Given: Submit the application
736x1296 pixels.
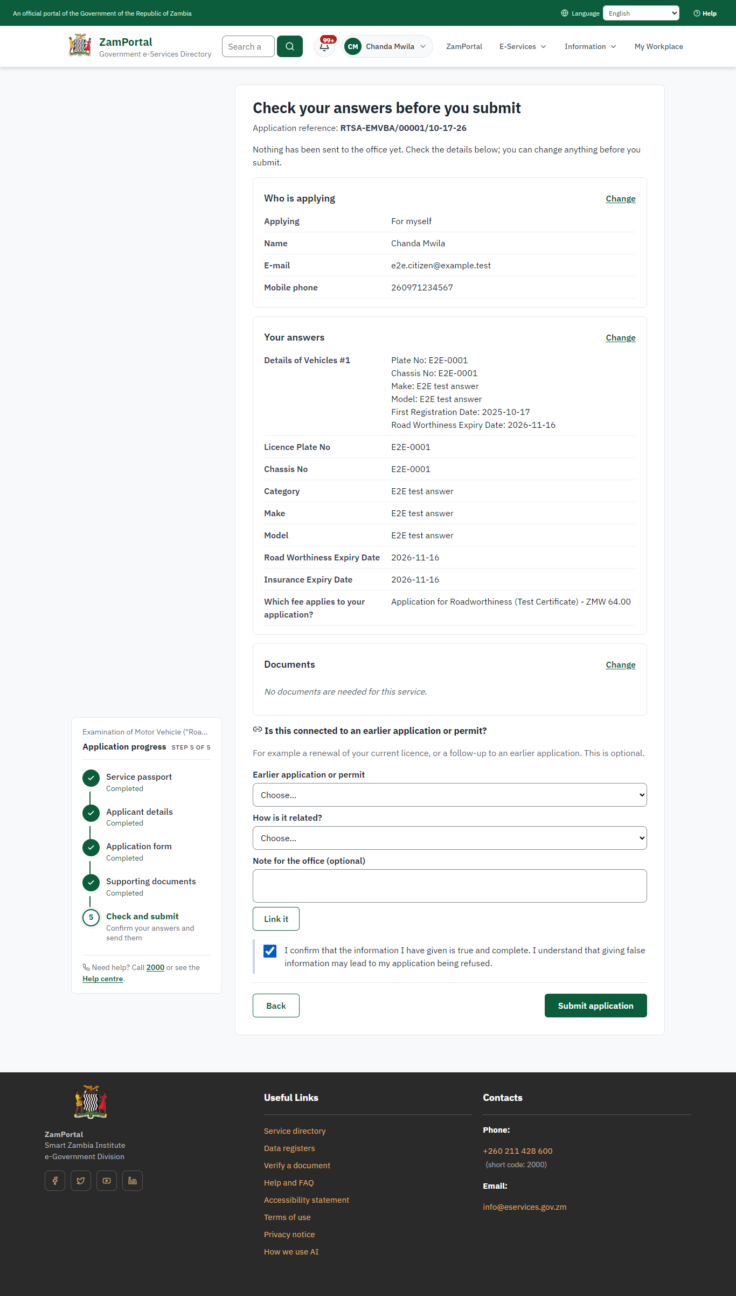Looking at the screenshot, I should [596, 1006].
